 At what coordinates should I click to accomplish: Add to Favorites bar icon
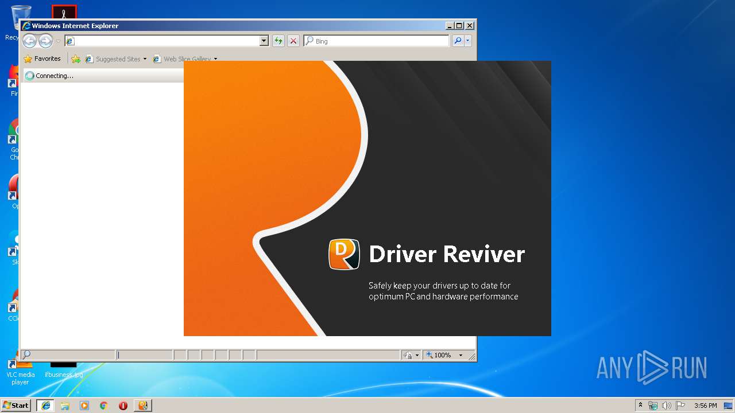(x=76, y=59)
